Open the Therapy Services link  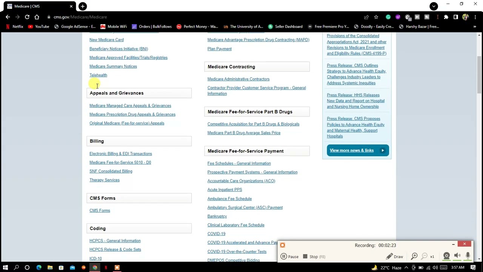coord(105,180)
